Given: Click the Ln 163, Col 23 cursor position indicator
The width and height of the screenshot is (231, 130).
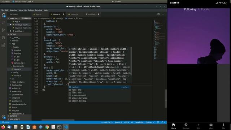Looking at the screenshot, I should point(107,122).
